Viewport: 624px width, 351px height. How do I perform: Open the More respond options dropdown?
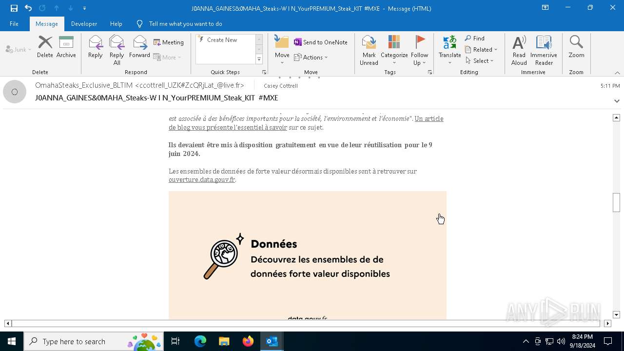point(167,57)
